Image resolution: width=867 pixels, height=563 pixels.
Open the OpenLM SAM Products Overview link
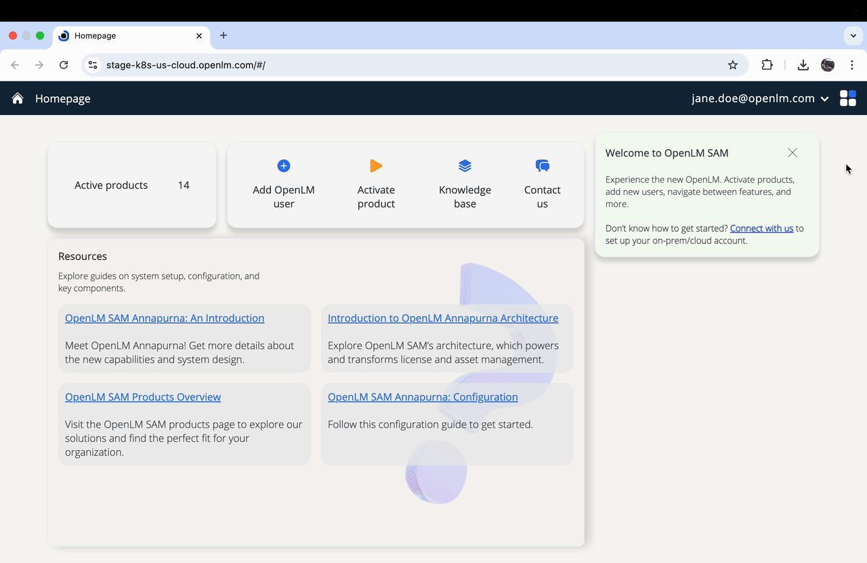point(143,397)
